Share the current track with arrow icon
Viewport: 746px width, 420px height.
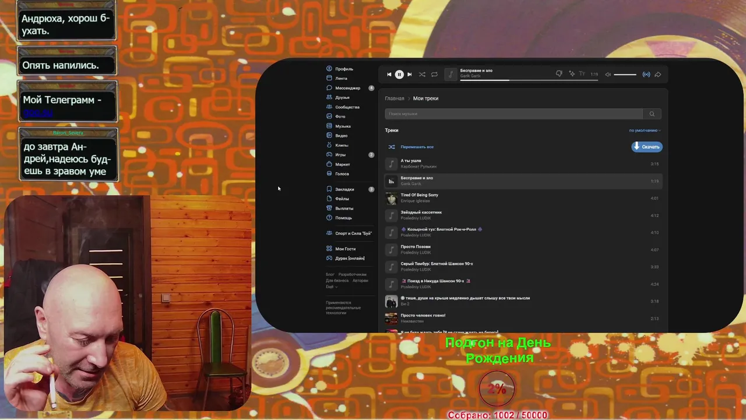[658, 74]
